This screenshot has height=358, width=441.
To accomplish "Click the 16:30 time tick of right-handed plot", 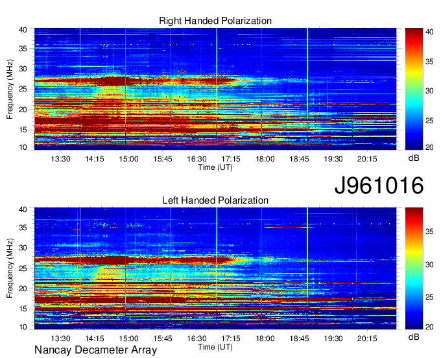I will tap(197, 159).
